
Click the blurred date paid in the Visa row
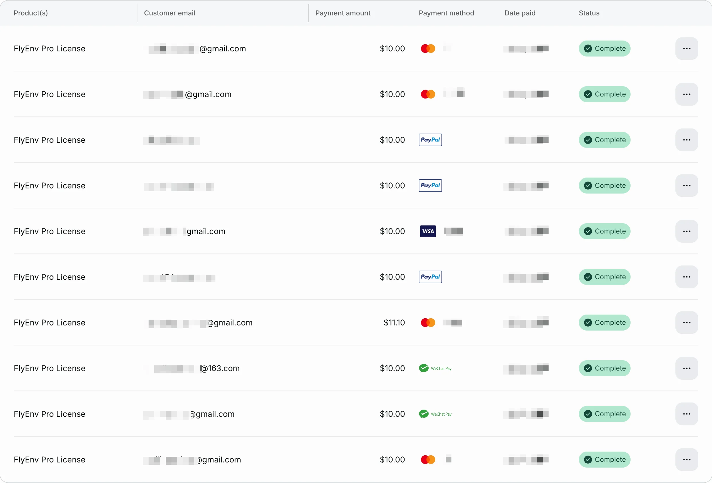526,231
